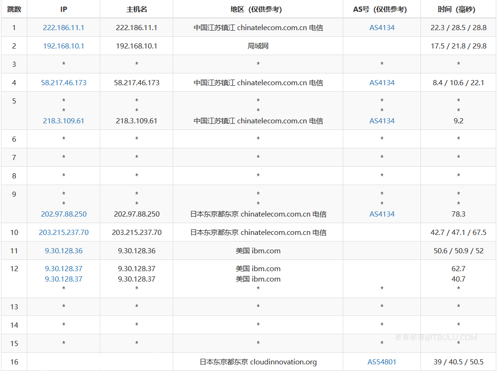Select time value 8.4 / 10.6 / 22.1
Viewport: 501px width, 371px height.
(458, 83)
